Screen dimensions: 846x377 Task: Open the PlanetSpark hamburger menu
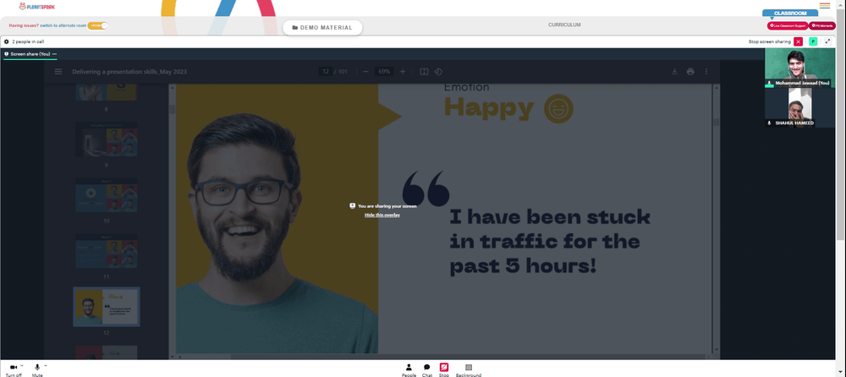pyautogui.click(x=824, y=6)
